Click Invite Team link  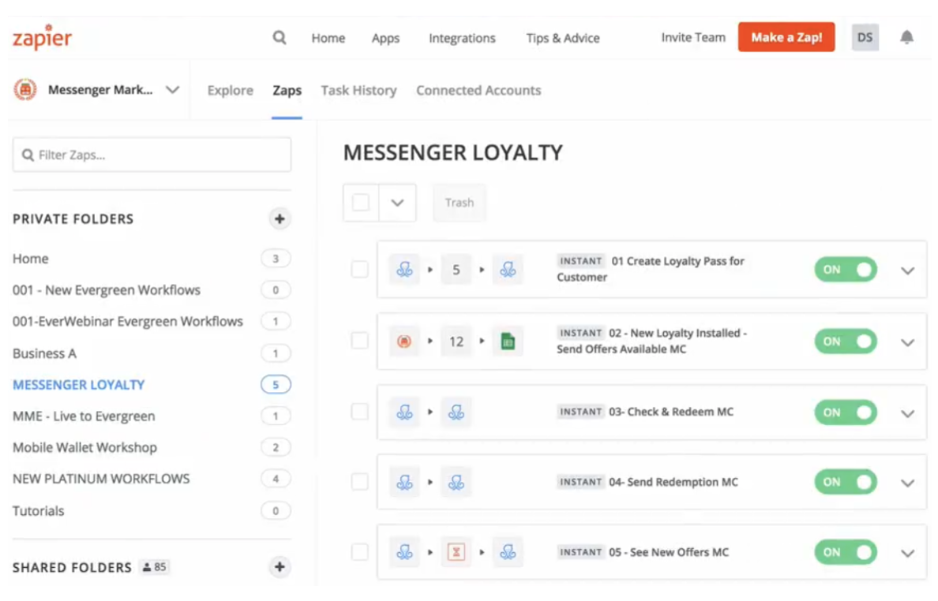[x=692, y=38]
